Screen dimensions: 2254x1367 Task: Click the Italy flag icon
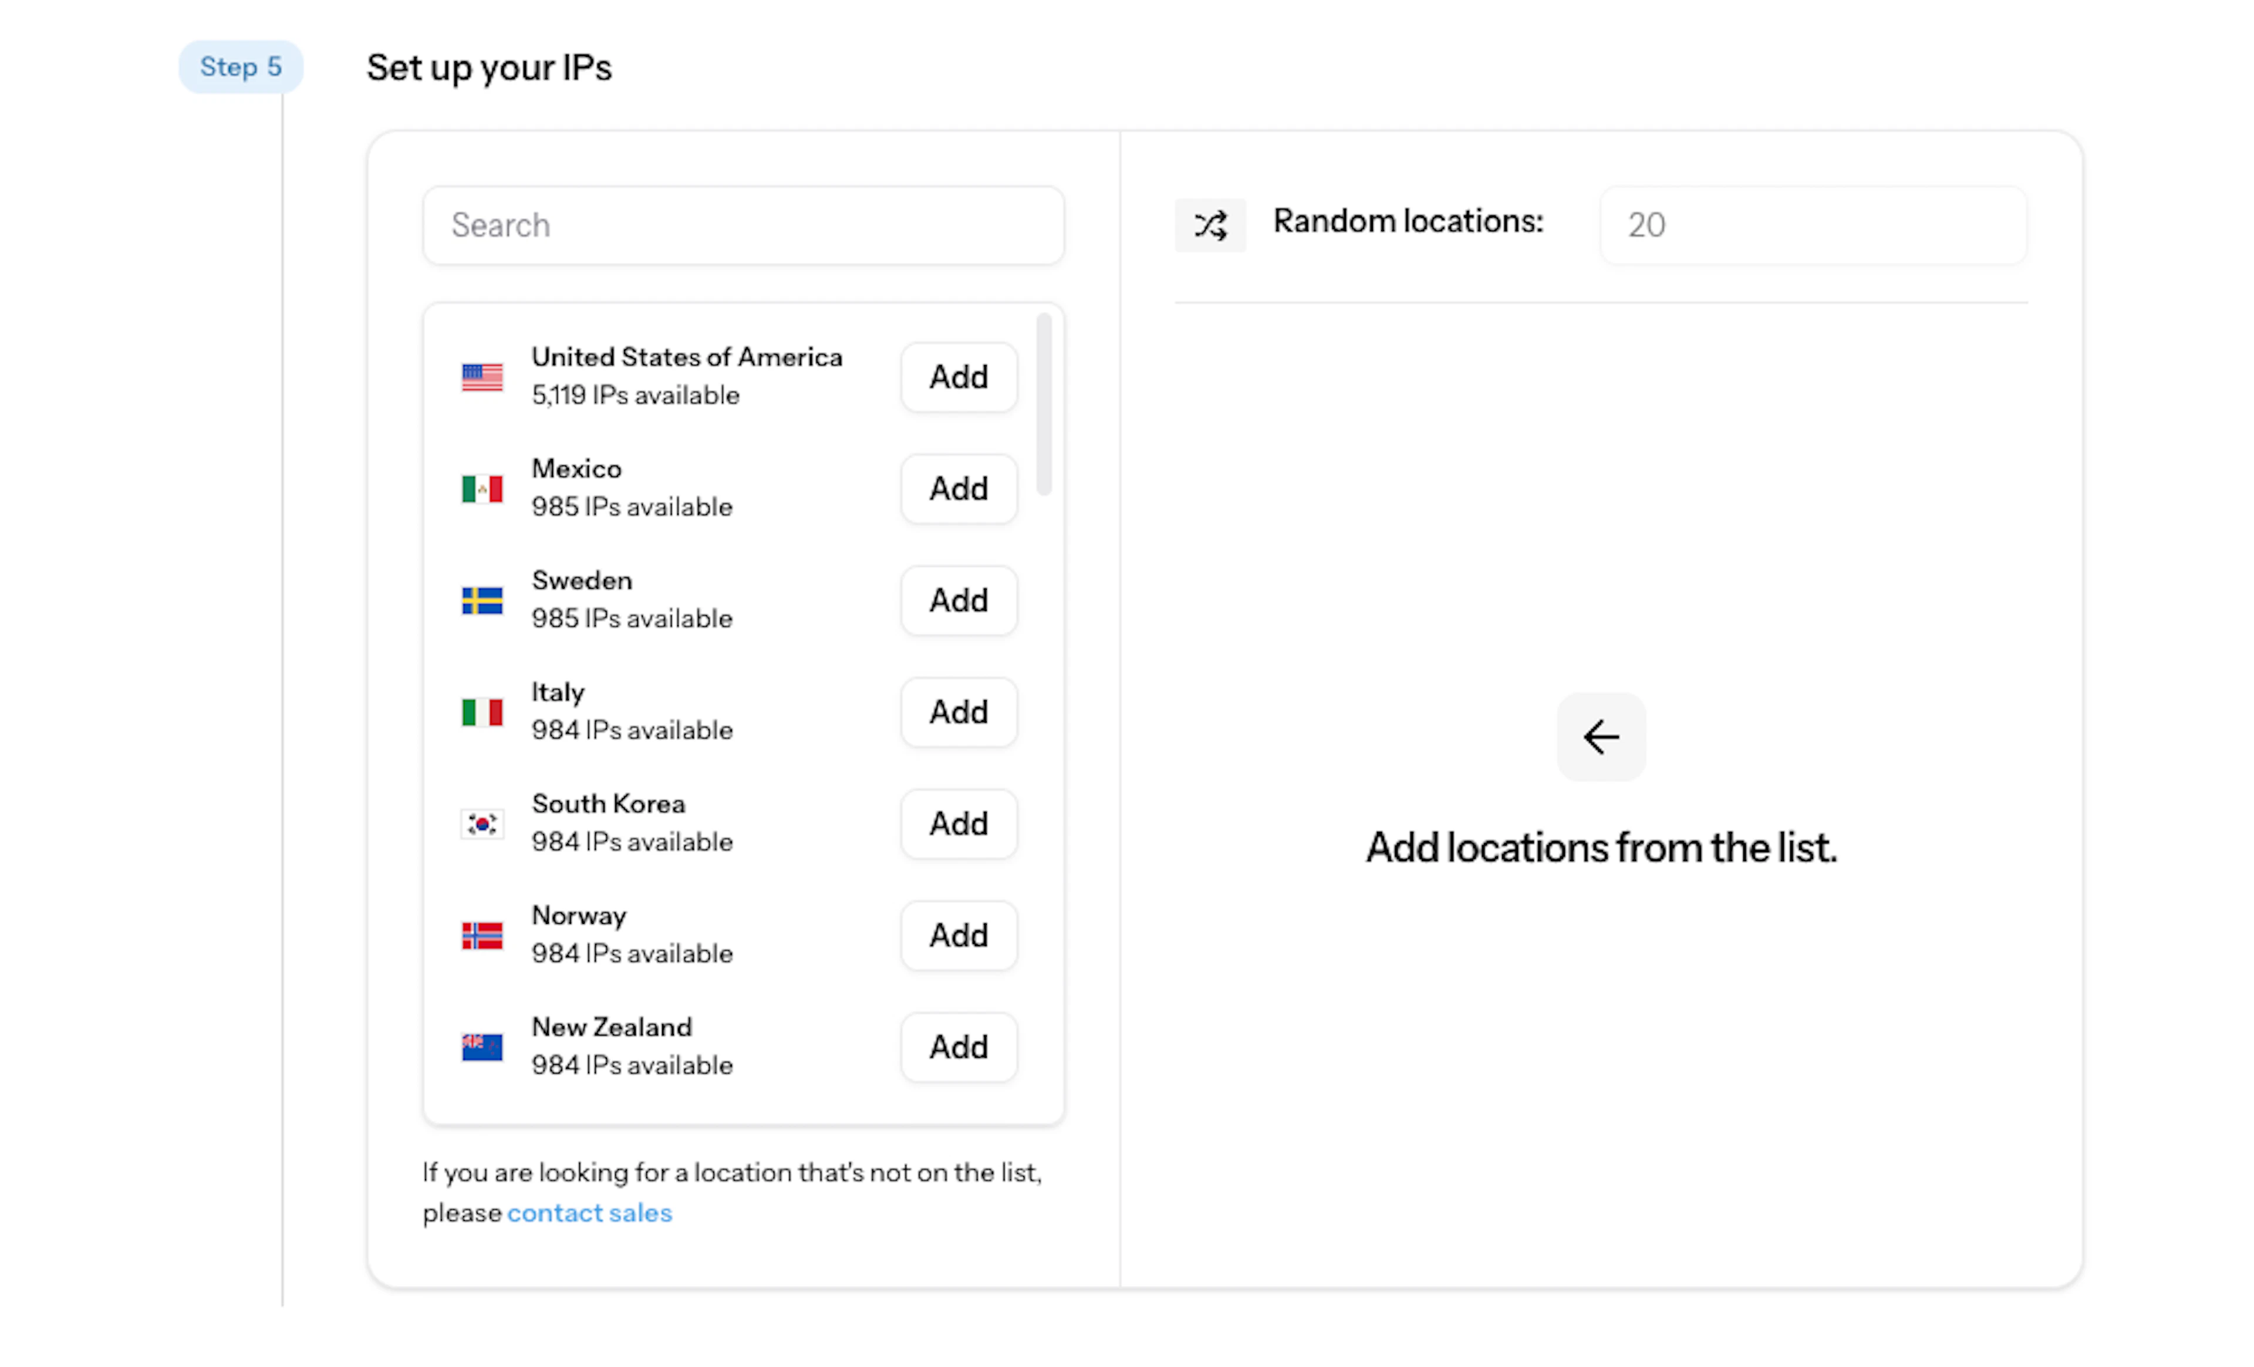point(482,712)
